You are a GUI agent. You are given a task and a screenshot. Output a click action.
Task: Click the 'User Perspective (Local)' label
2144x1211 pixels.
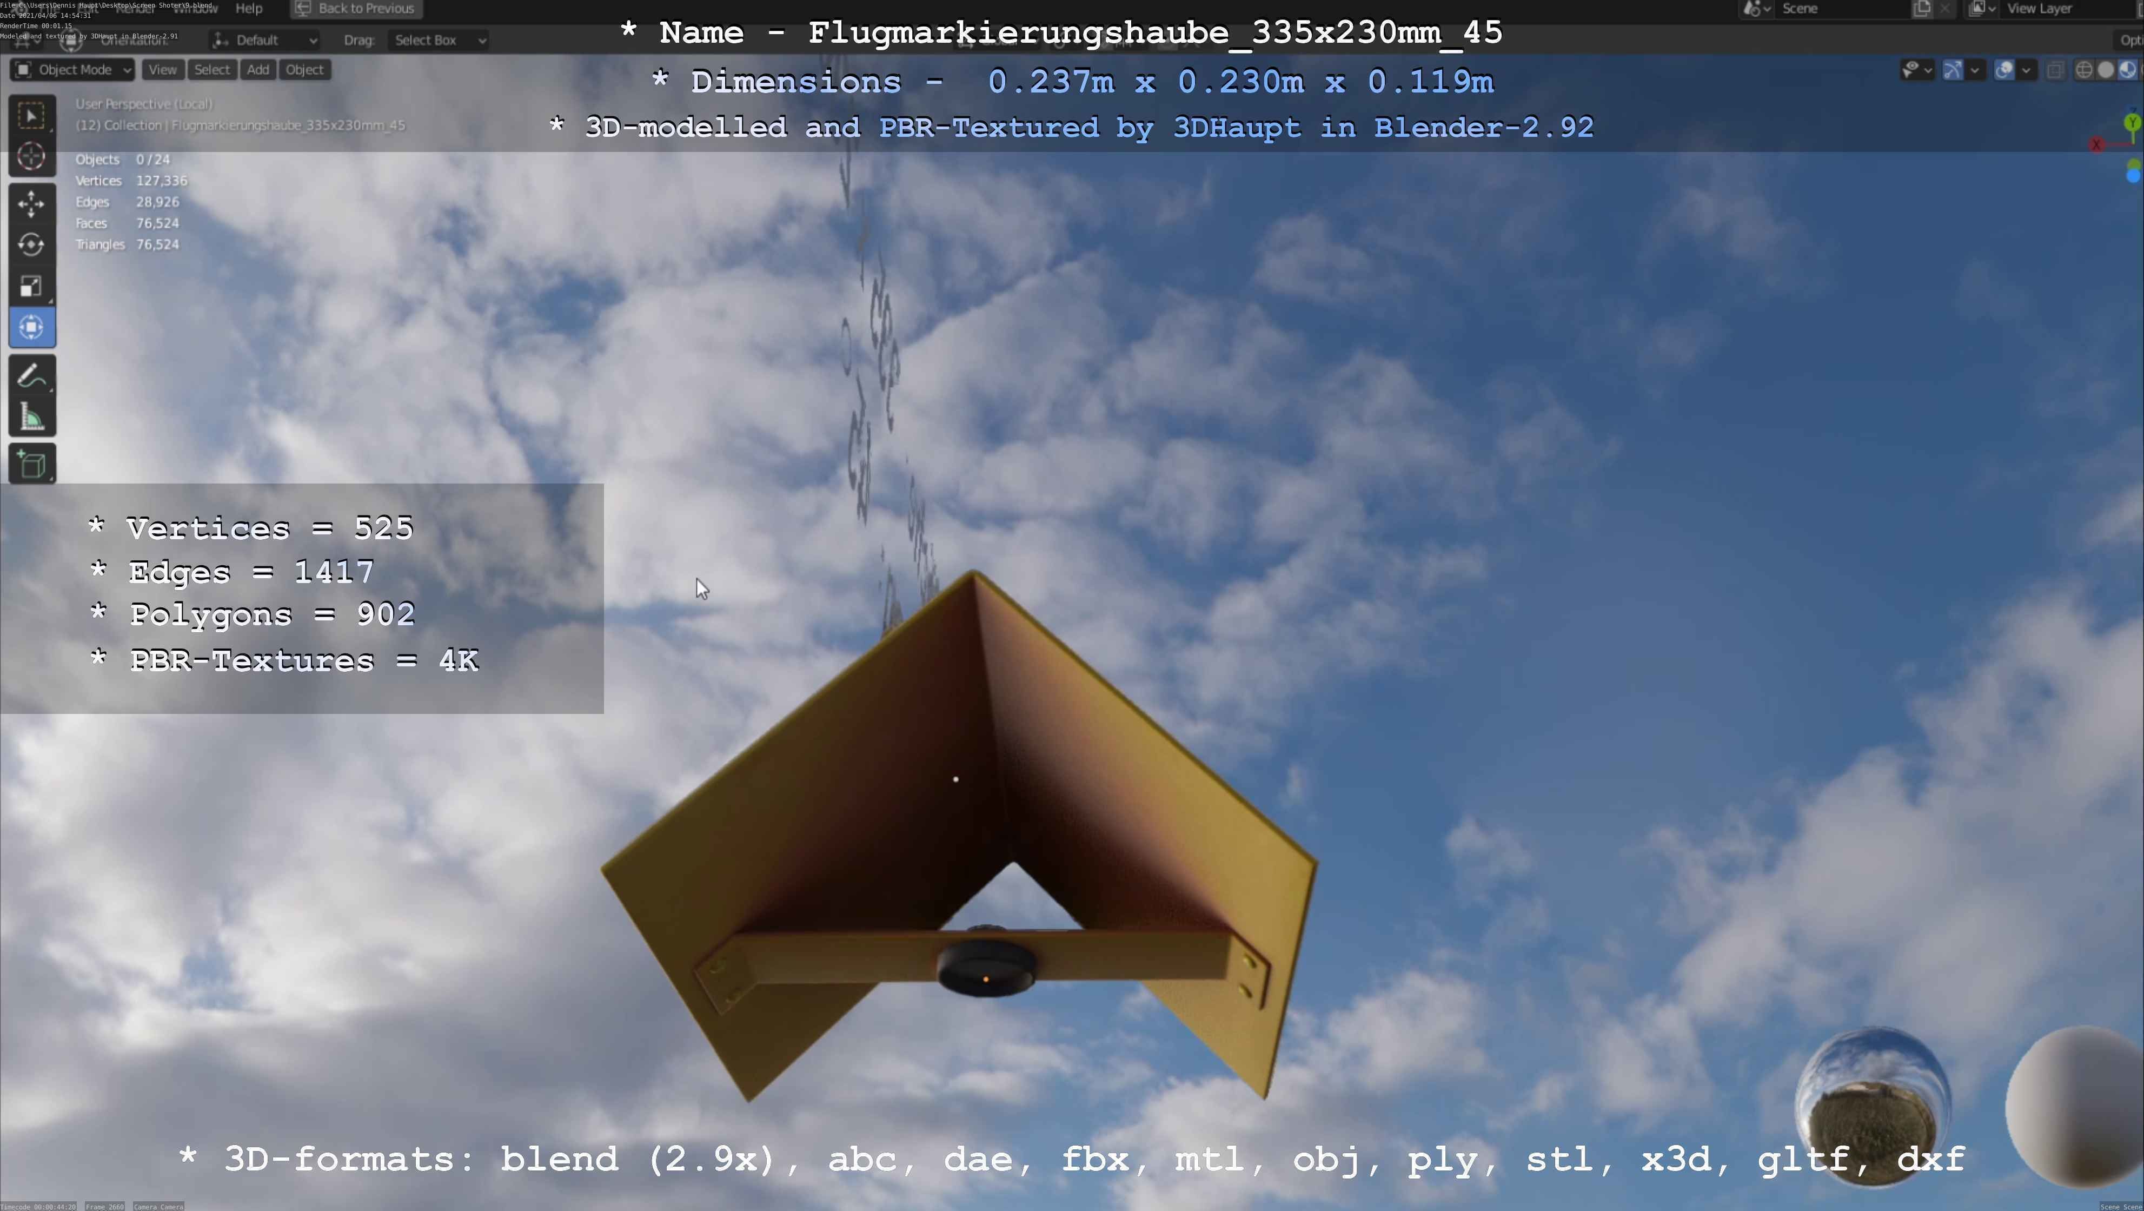[144, 104]
